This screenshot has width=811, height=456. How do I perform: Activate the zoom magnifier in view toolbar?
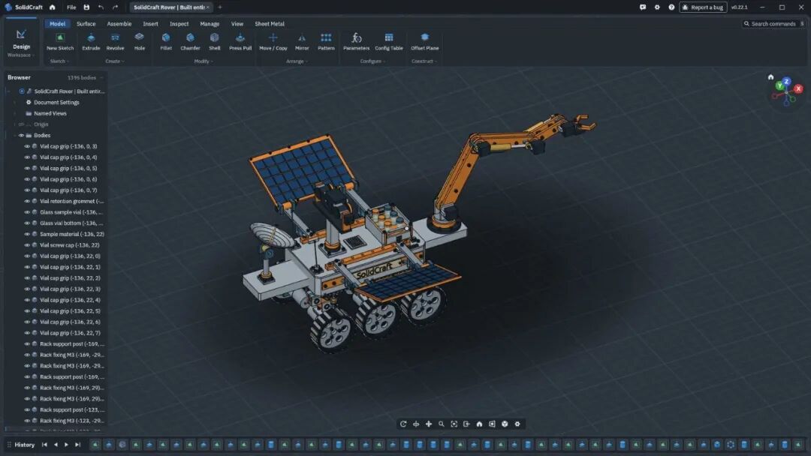point(442,424)
